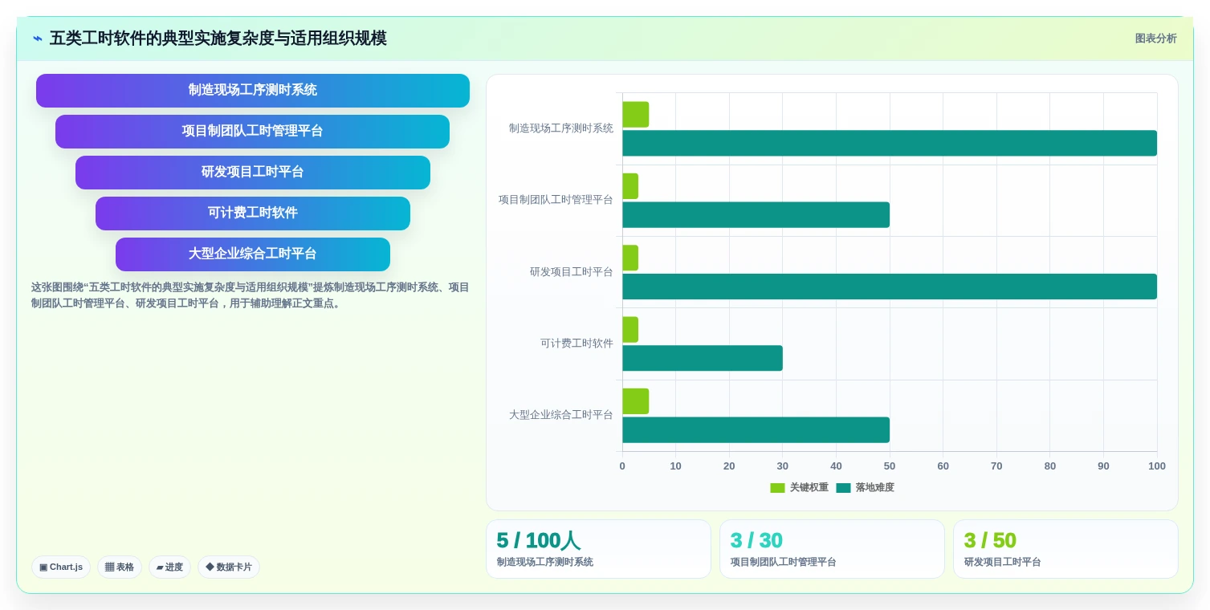Click x-axis tick label 0
Image resolution: width=1210 pixels, height=610 pixels.
[622, 466]
